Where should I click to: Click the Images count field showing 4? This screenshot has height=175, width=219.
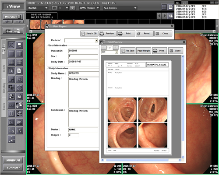(74, 135)
